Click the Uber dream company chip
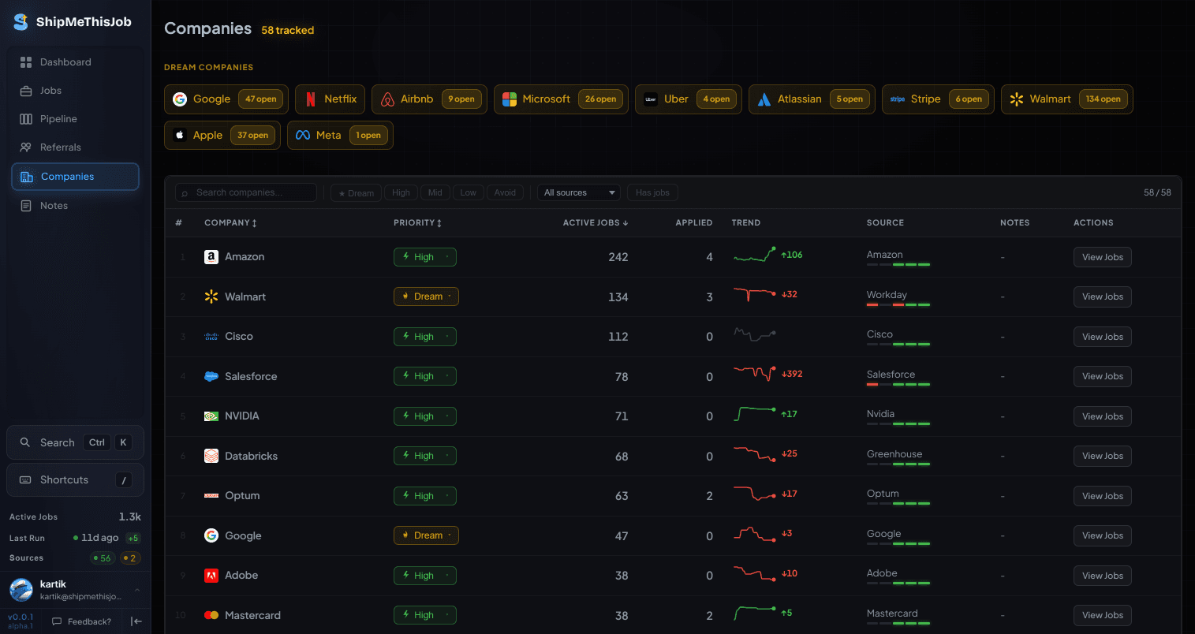Viewport: 1195px width, 634px height. pos(689,99)
